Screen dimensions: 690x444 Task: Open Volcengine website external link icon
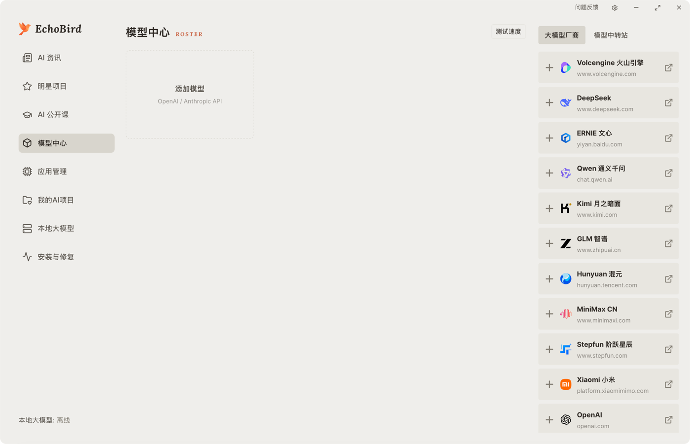[x=668, y=68]
